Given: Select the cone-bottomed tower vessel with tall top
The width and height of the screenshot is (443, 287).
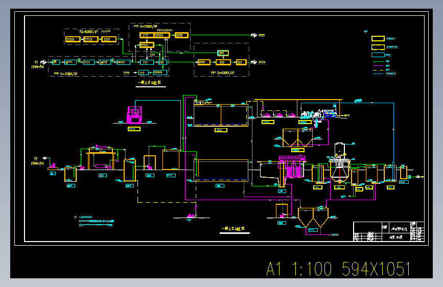Looking at the screenshot, I should 340,162.
